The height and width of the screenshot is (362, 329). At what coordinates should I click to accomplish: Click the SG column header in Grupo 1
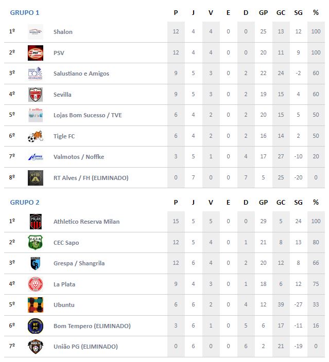pyautogui.click(x=298, y=12)
